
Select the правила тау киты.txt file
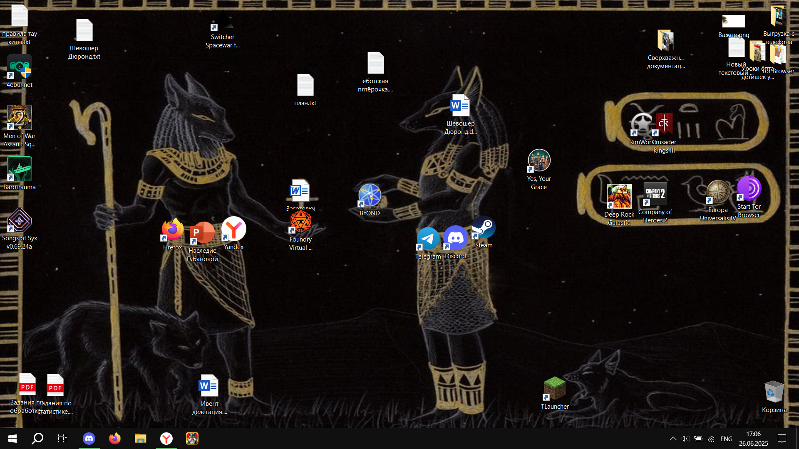coord(20,16)
